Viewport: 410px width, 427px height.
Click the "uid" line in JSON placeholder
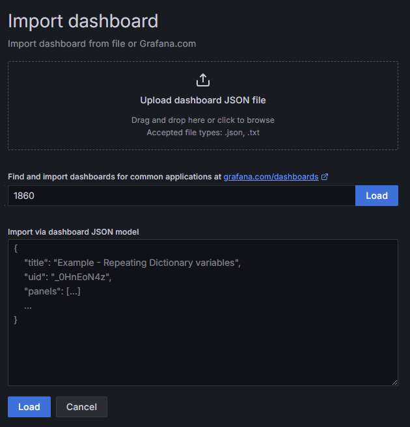pyautogui.click(x=68, y=278)
